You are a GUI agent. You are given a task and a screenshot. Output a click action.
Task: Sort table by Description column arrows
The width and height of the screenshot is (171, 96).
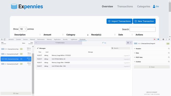coord(40,35)
